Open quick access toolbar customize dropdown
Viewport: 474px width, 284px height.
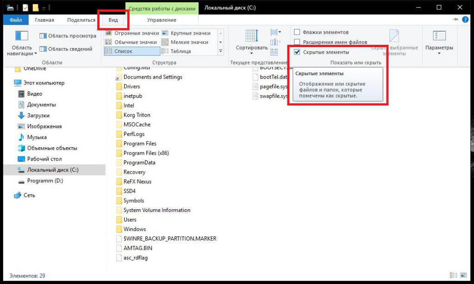[44, 8]
